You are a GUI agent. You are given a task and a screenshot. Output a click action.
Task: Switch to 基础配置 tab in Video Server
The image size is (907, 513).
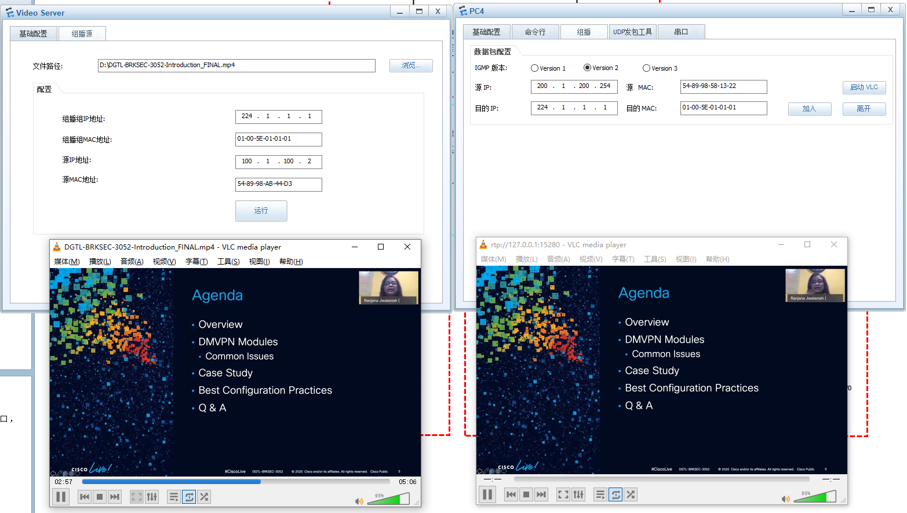33,34
